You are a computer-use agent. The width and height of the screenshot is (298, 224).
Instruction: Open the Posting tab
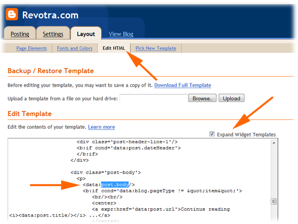click(20, 34)
